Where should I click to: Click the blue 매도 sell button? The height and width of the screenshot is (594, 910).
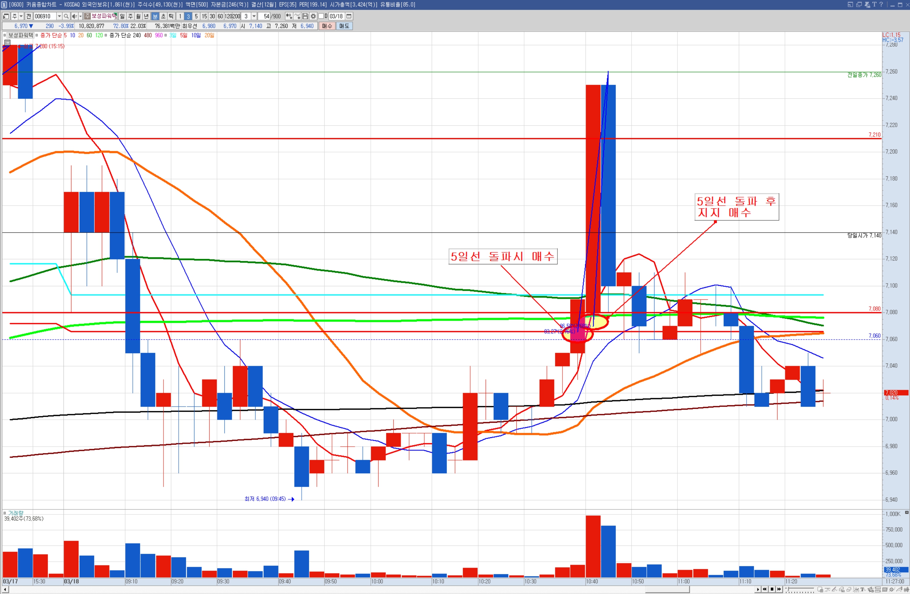(344, 26)
